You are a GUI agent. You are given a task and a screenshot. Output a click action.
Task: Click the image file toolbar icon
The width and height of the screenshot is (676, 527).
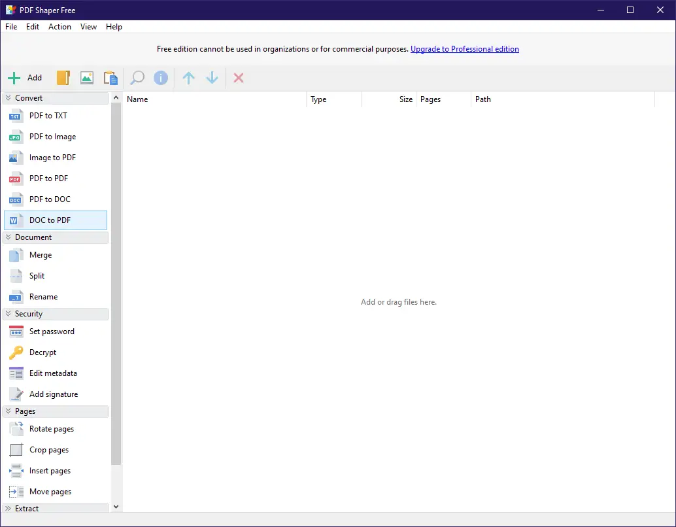(x=87, y=78)
